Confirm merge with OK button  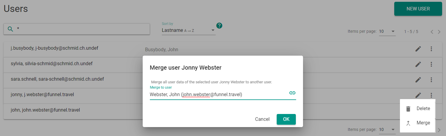coord(286,119)
